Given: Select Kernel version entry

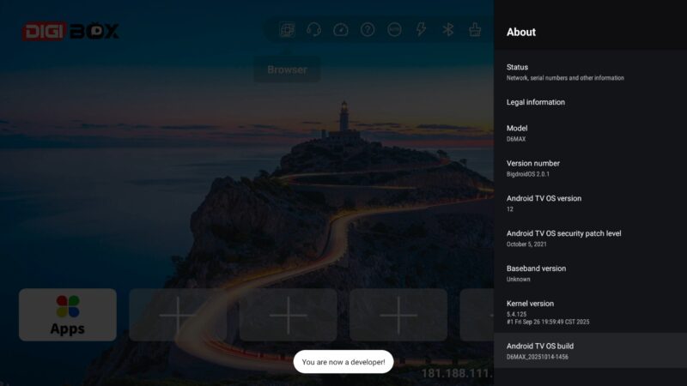Looking at the screenshot, I should 590,311.
